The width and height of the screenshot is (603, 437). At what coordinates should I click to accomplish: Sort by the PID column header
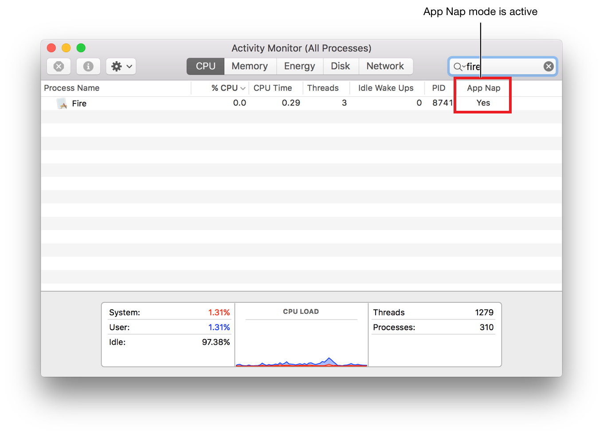[439, 88]
